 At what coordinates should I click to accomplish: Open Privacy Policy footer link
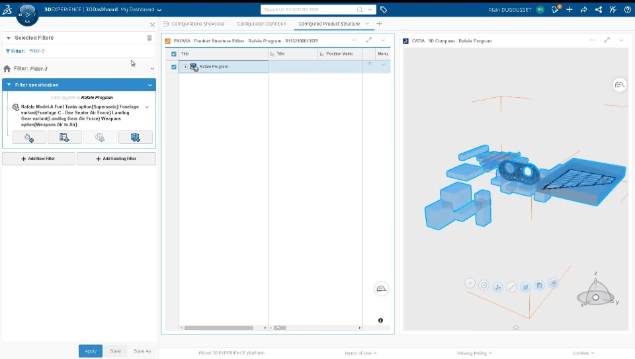click(475, 353)
